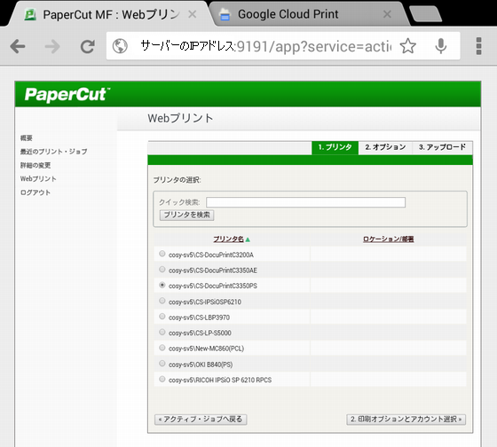497x447 pixels.
Task: Click the Google Cloud Print tab icon
Action: click(x=225, y=14)
